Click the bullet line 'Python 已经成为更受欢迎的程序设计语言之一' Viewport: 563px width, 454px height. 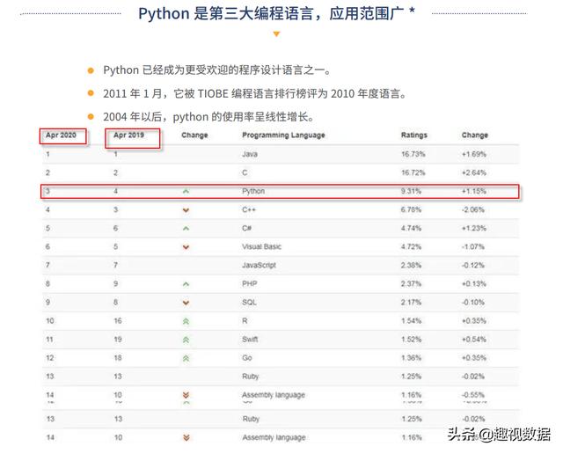216,70
